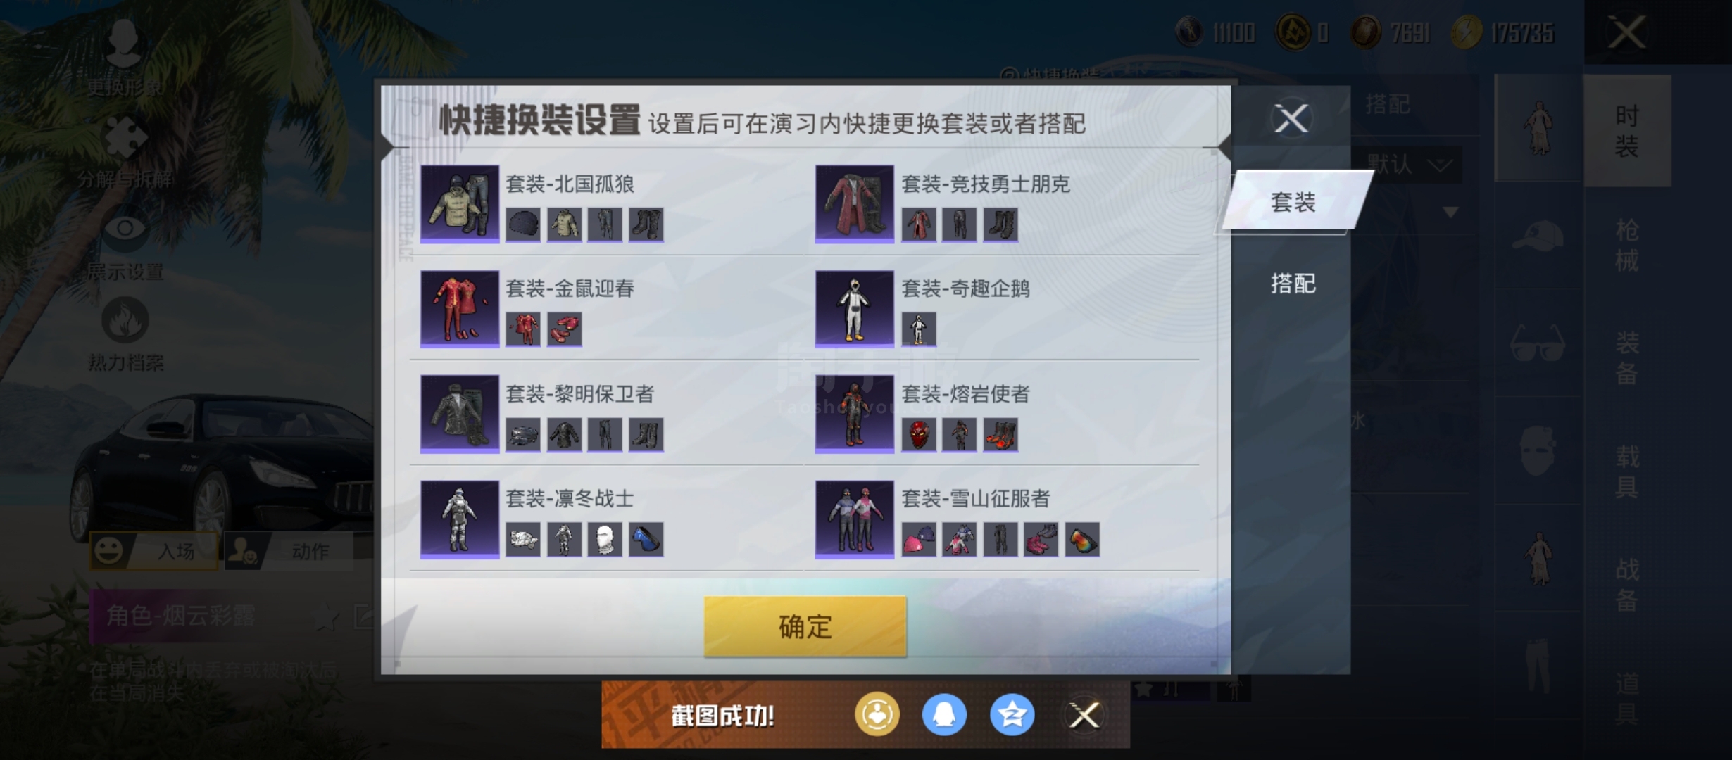1732x760 pixels.
Task: Share screenshot to Qzone star icon
Action: pos(1012,715)
